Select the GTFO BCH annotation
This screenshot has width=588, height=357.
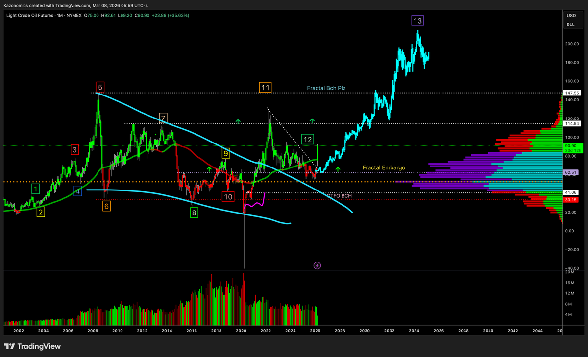point(339,195)
